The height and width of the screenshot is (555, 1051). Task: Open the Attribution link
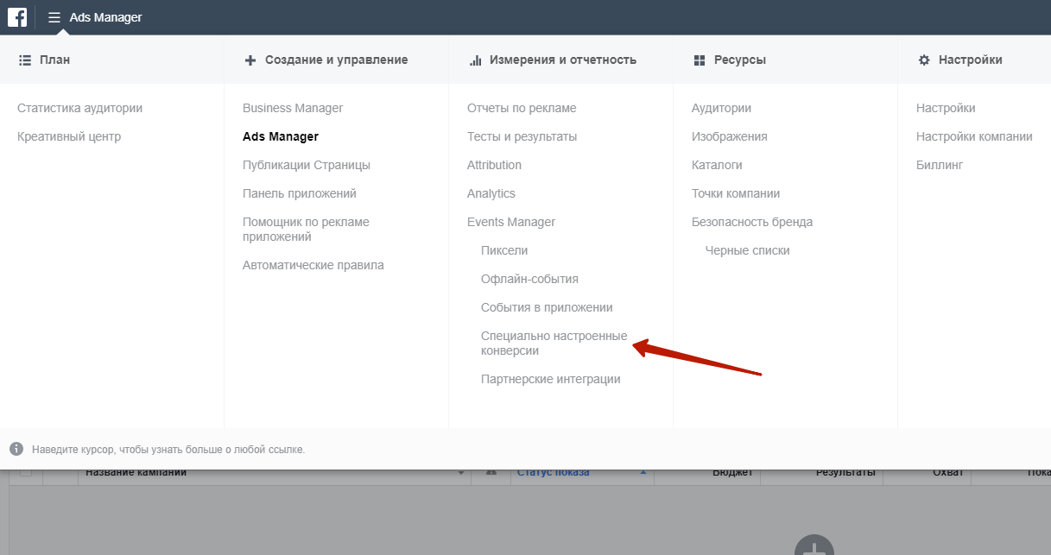coord(494,165)
